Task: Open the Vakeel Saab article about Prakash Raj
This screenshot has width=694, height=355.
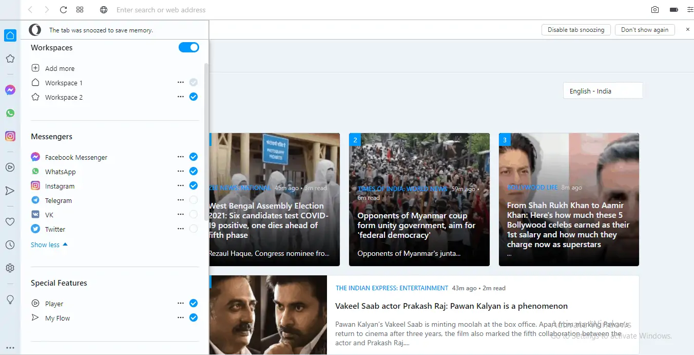Action: pyautogui.click(x=452, y=306)
